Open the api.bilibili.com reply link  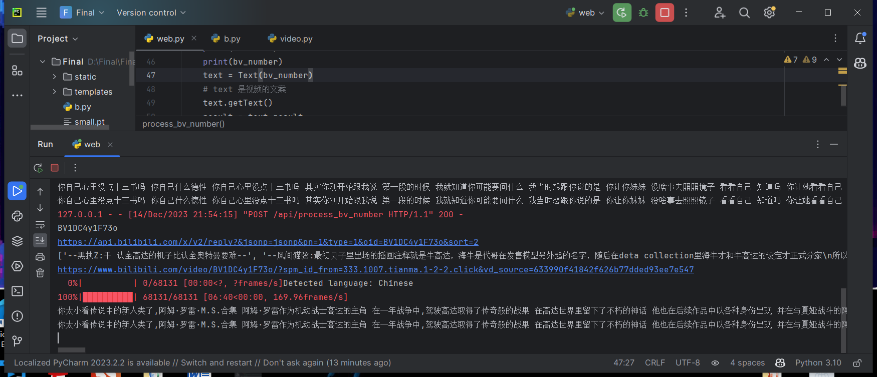point(268,242)
